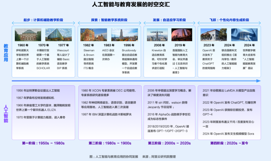This screenshot has height=161, width=271.
Task: Click the 1982年 year label
Action: tap(89, 45)
